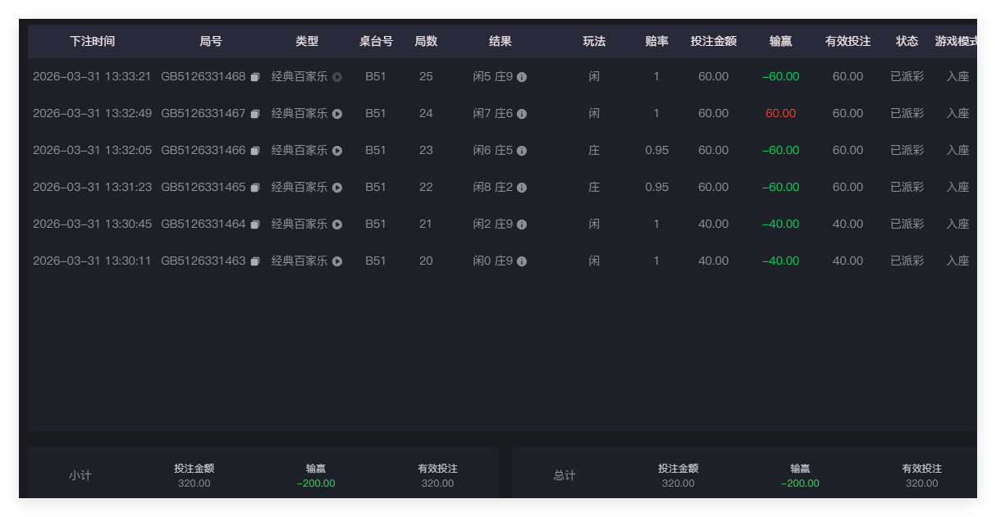Open info details for 闲2 庄9 result
Image resolution: width=996 pixels, height=517 pixels.
(x=521, y=224)
